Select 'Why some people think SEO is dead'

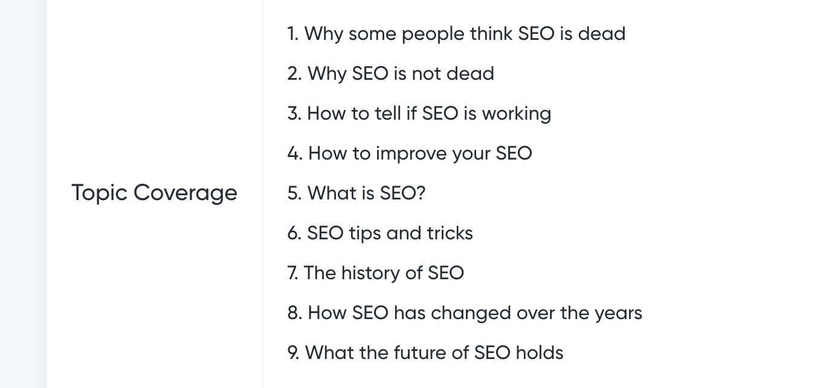(x=465, y=33)
